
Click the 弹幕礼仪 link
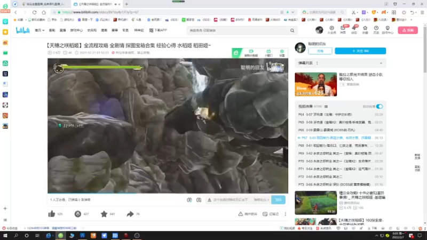[x=262, y=199]
